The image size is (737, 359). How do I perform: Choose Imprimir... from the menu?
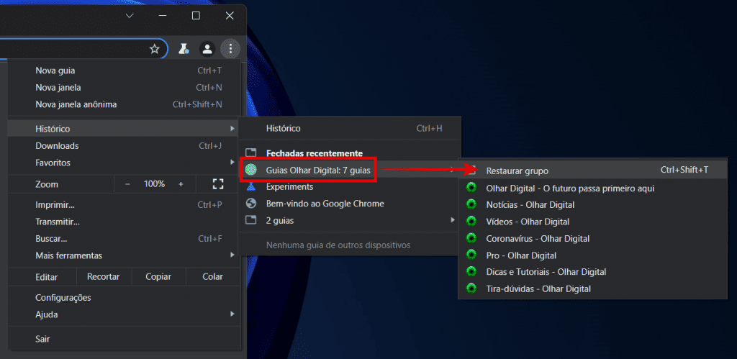tap(124, 205)
